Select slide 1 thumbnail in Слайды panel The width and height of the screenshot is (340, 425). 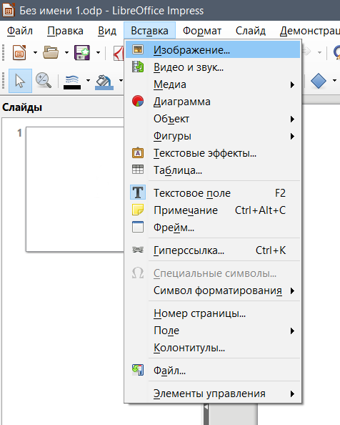tap(75, 189)
